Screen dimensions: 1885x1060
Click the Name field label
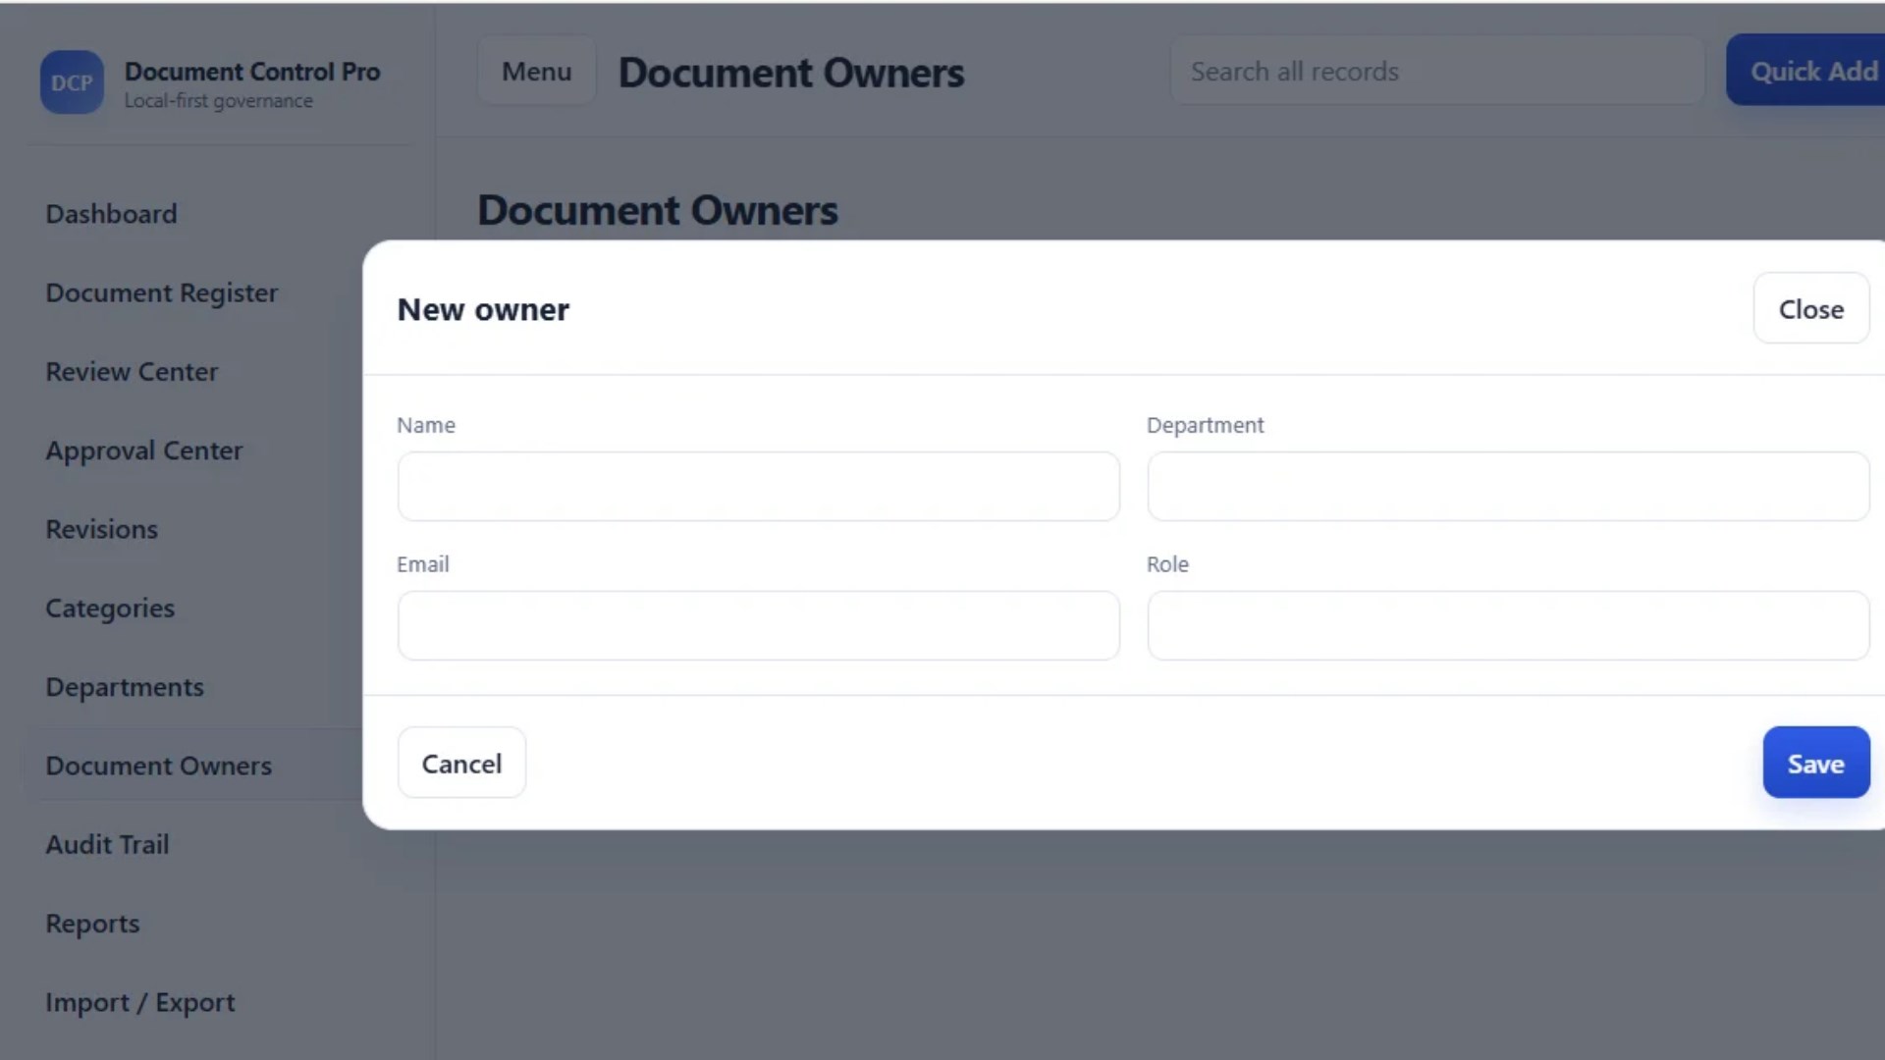[x=426, y=425]
